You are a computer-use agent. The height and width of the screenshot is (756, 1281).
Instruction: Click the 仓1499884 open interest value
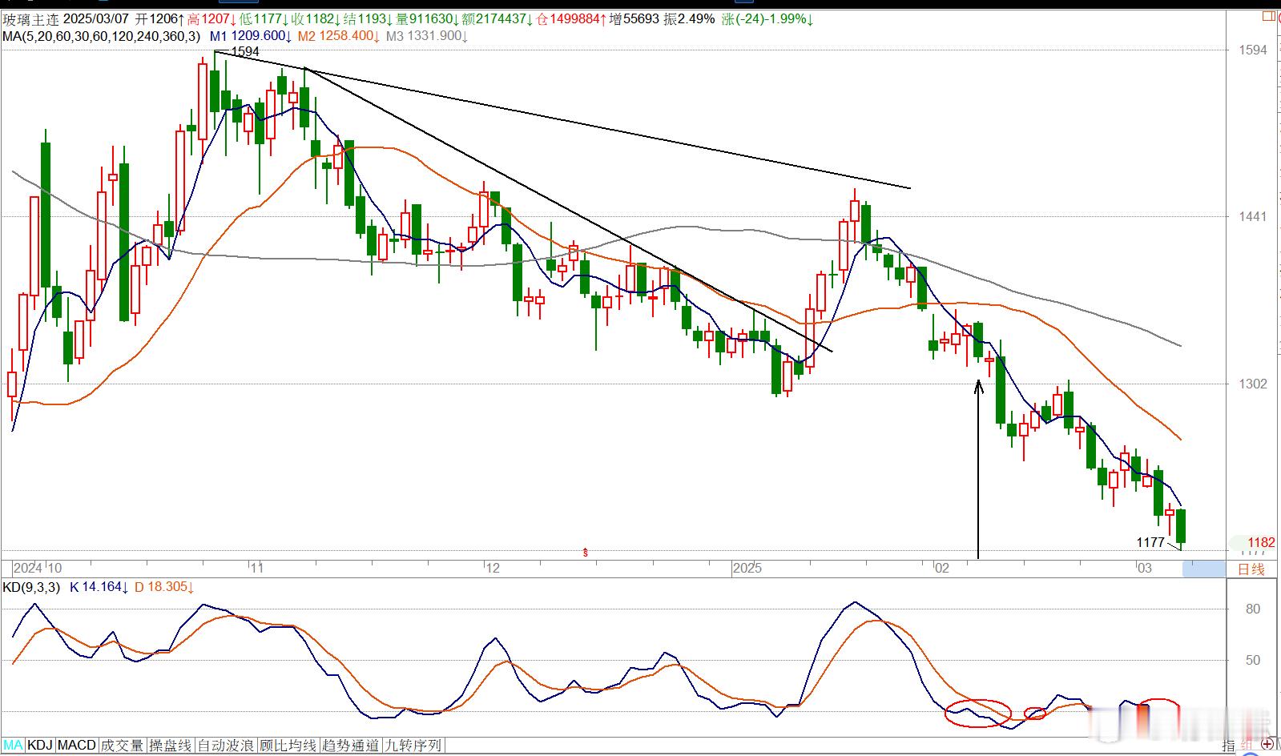coord(572,19)
